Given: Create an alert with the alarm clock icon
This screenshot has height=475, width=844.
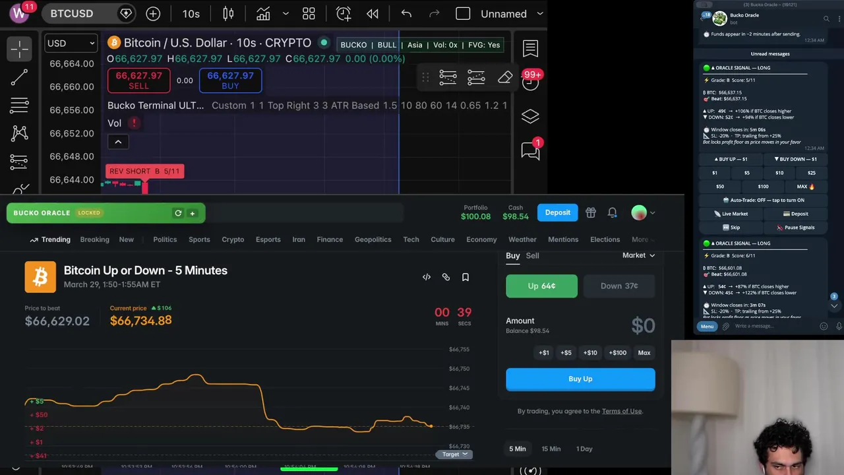Looking at the screenshot, I should tap(344, 14).
